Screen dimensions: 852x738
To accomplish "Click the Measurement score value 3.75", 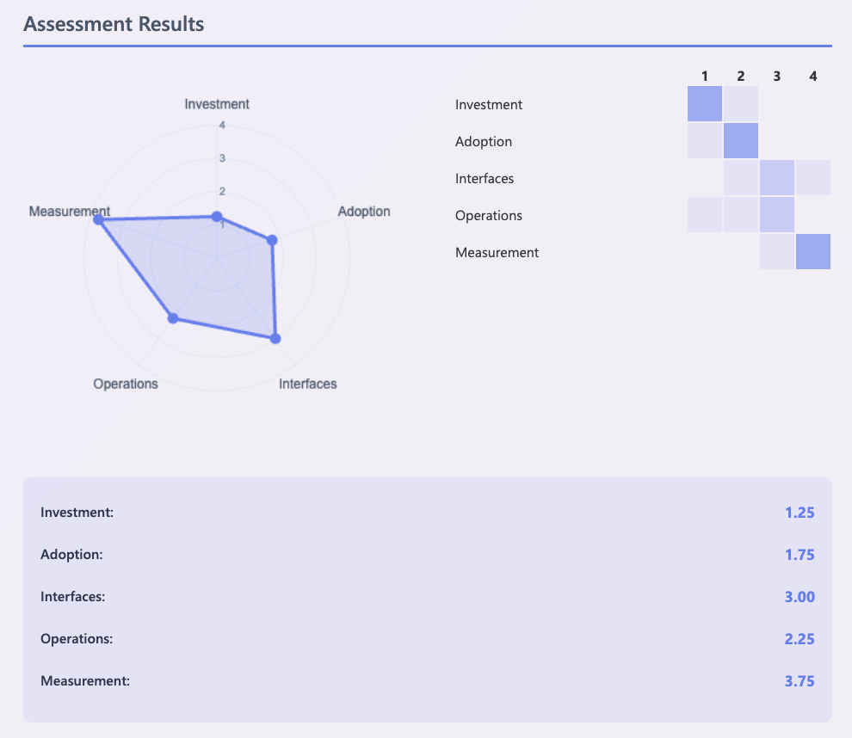I will 799,681.
